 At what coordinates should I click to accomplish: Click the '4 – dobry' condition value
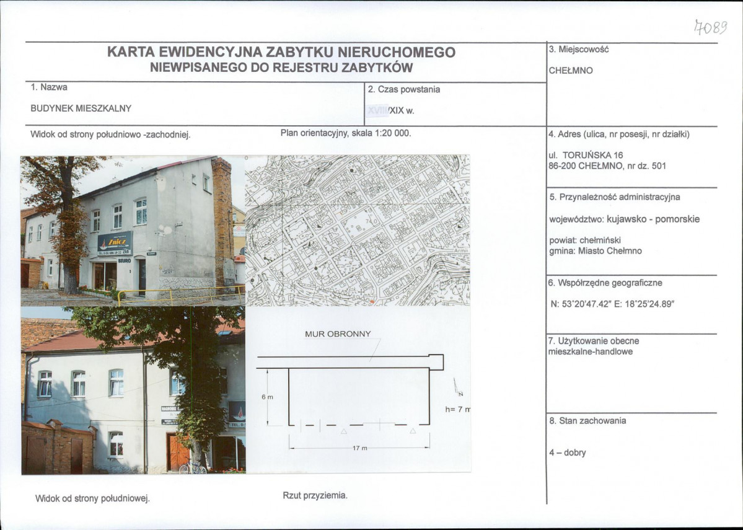[x=567, y=453]
